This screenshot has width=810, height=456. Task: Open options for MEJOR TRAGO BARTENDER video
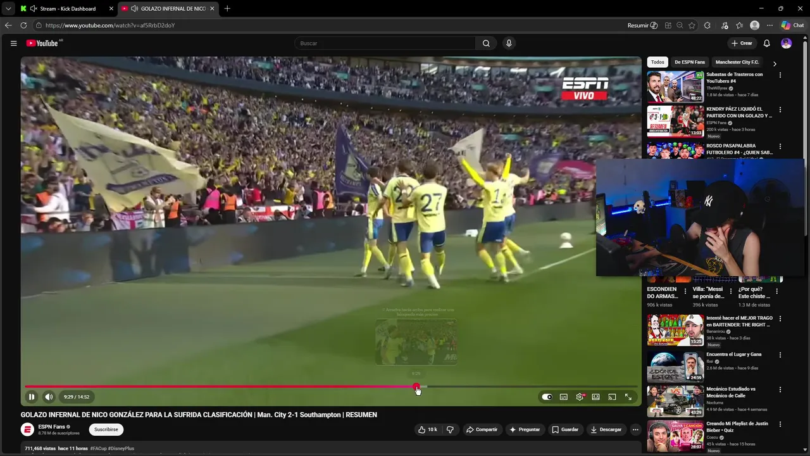[x=780, y=319]
